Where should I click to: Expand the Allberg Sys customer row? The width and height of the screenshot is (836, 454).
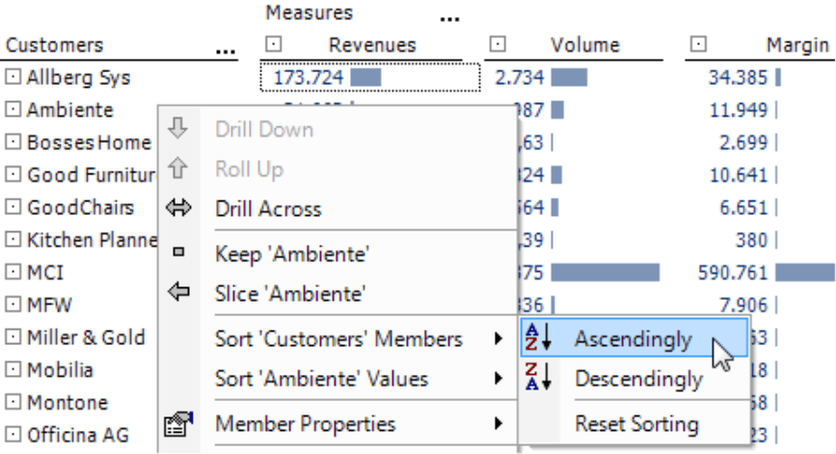pyautogui.click(x=13, y=77)
